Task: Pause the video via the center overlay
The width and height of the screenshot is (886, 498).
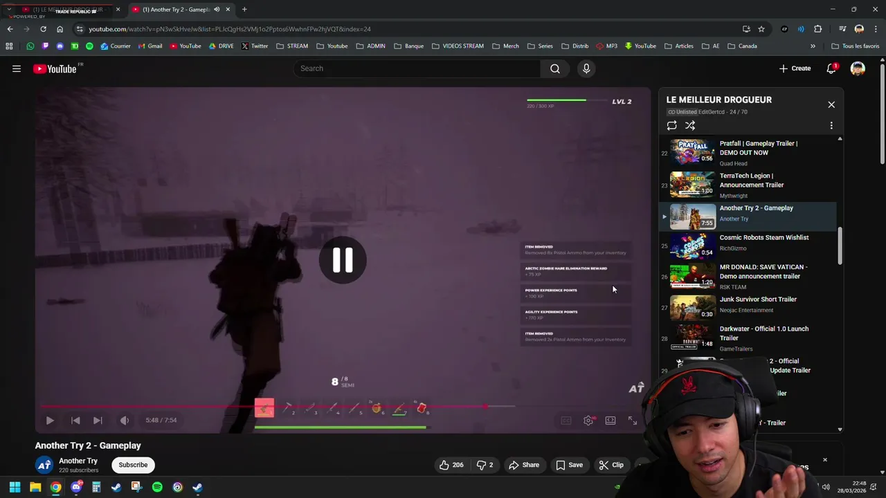Action: point(343,260)
